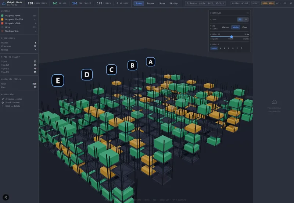Viewport: 294px width, 203px height.
Task: Click the 288 Posiciones stat
Action: click(37, 3)
